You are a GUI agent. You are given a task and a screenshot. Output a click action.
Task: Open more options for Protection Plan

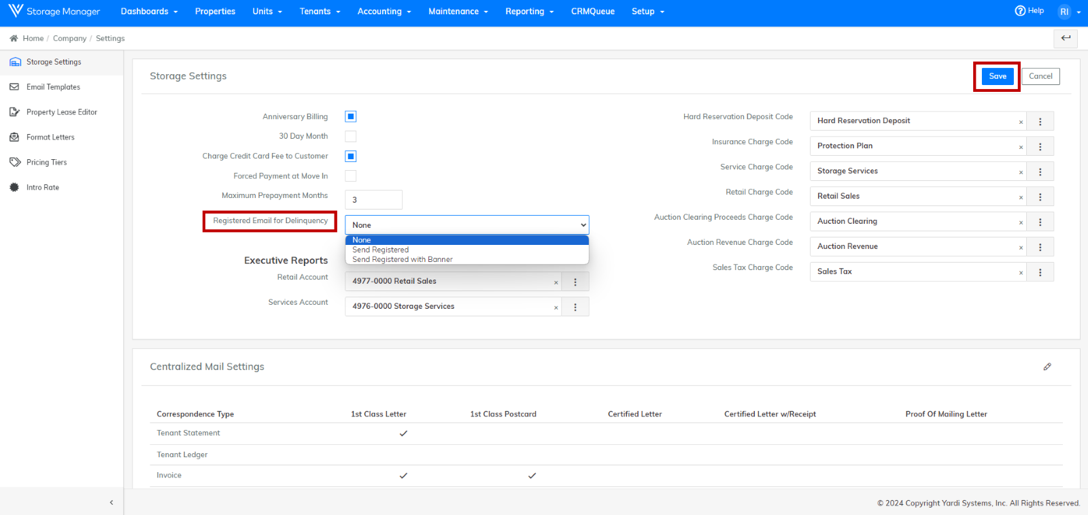point(1040,146)
